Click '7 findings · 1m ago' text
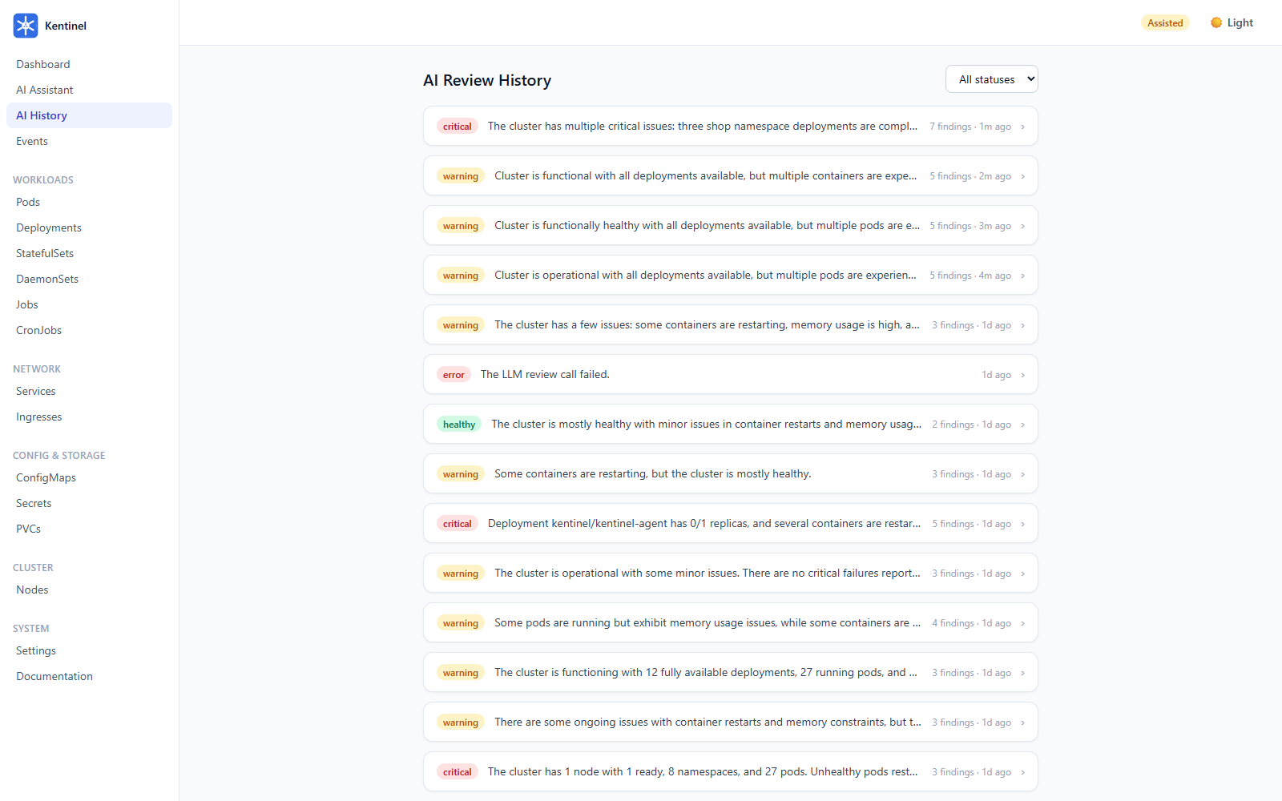 tap(970, 127)
